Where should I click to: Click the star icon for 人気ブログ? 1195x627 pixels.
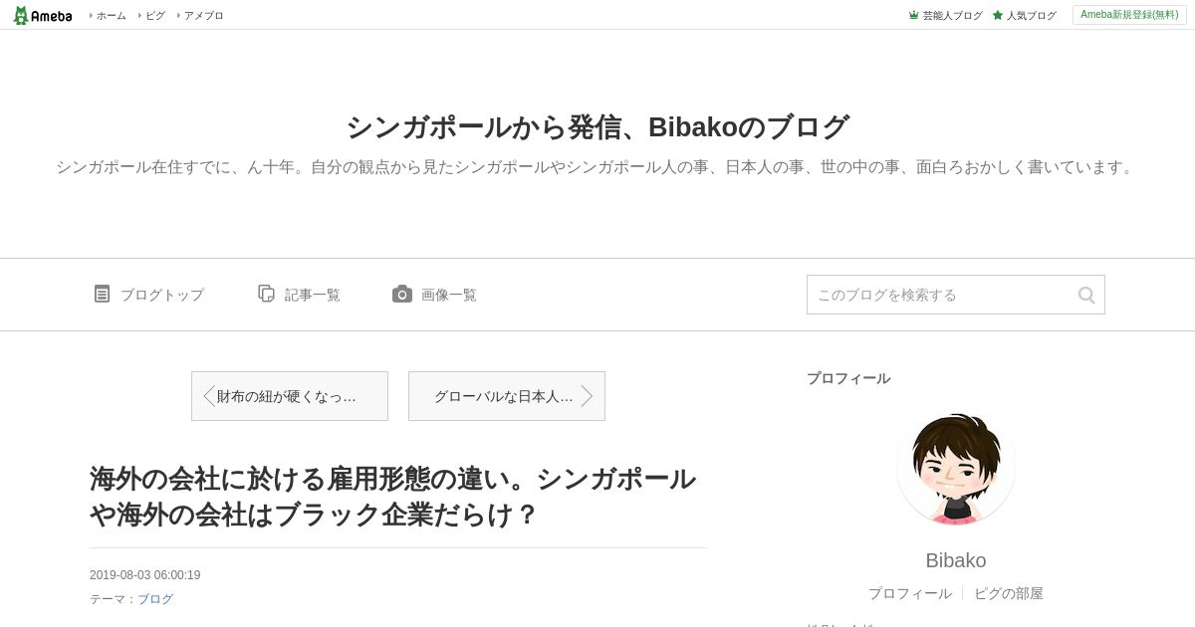(x=998, y=15)
